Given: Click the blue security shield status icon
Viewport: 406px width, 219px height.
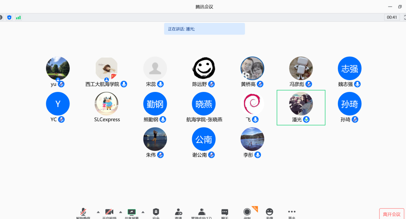Looking at the screenshot, I should 9,17.
